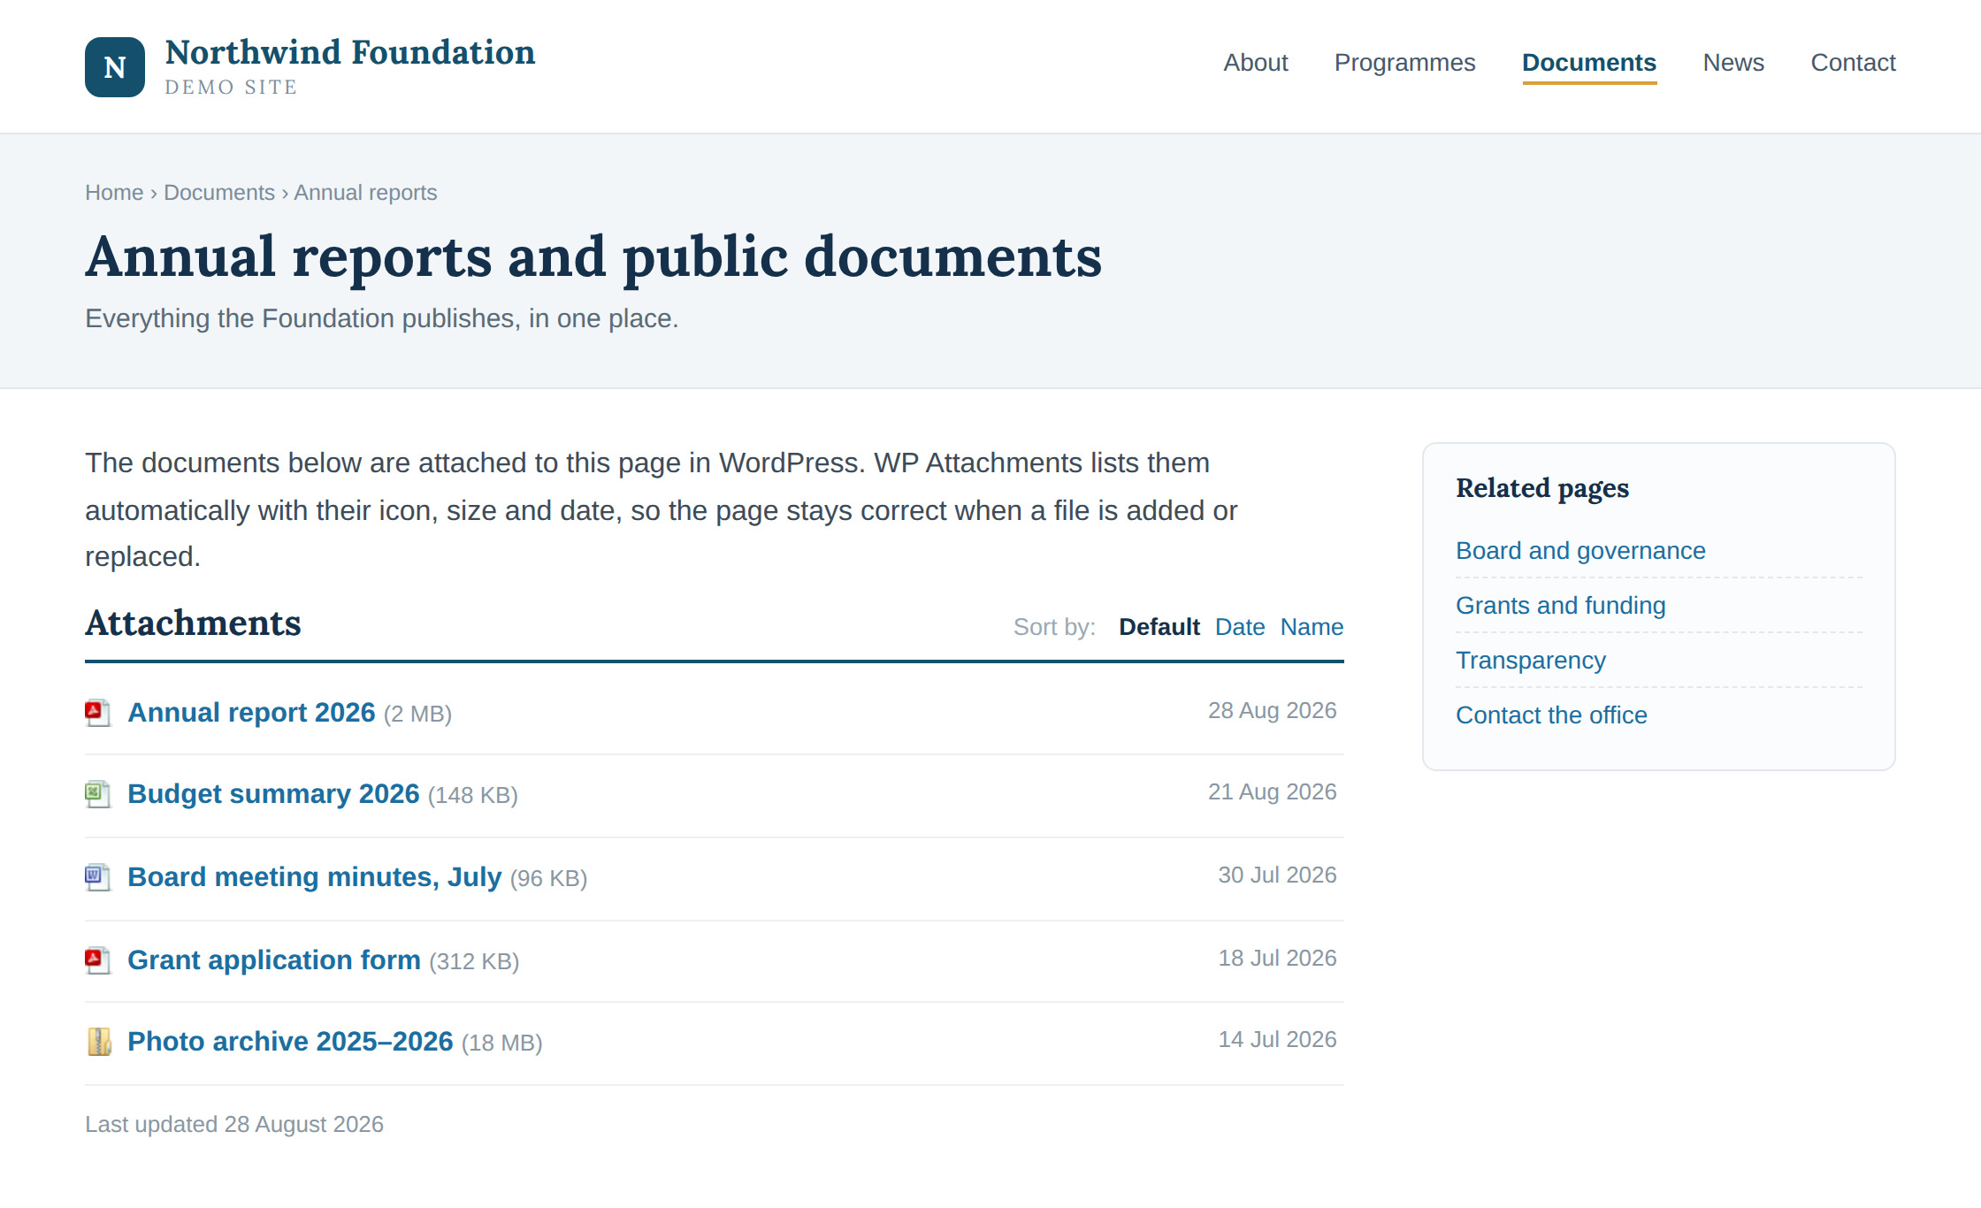Click Annual reports in the breadcrumb
The width and height of the screenshot is (1981, 1208).
(x=365, y=193)
